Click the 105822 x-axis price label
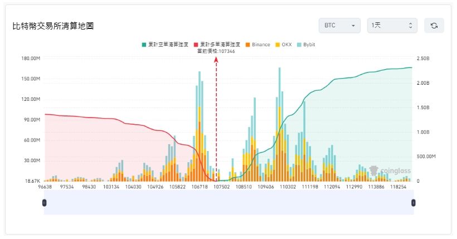The height and width of the screenshot is (239, 457). [x=177, y=187]
